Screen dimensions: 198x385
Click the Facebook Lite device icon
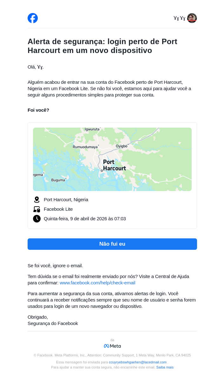click(x=37, y=209)
